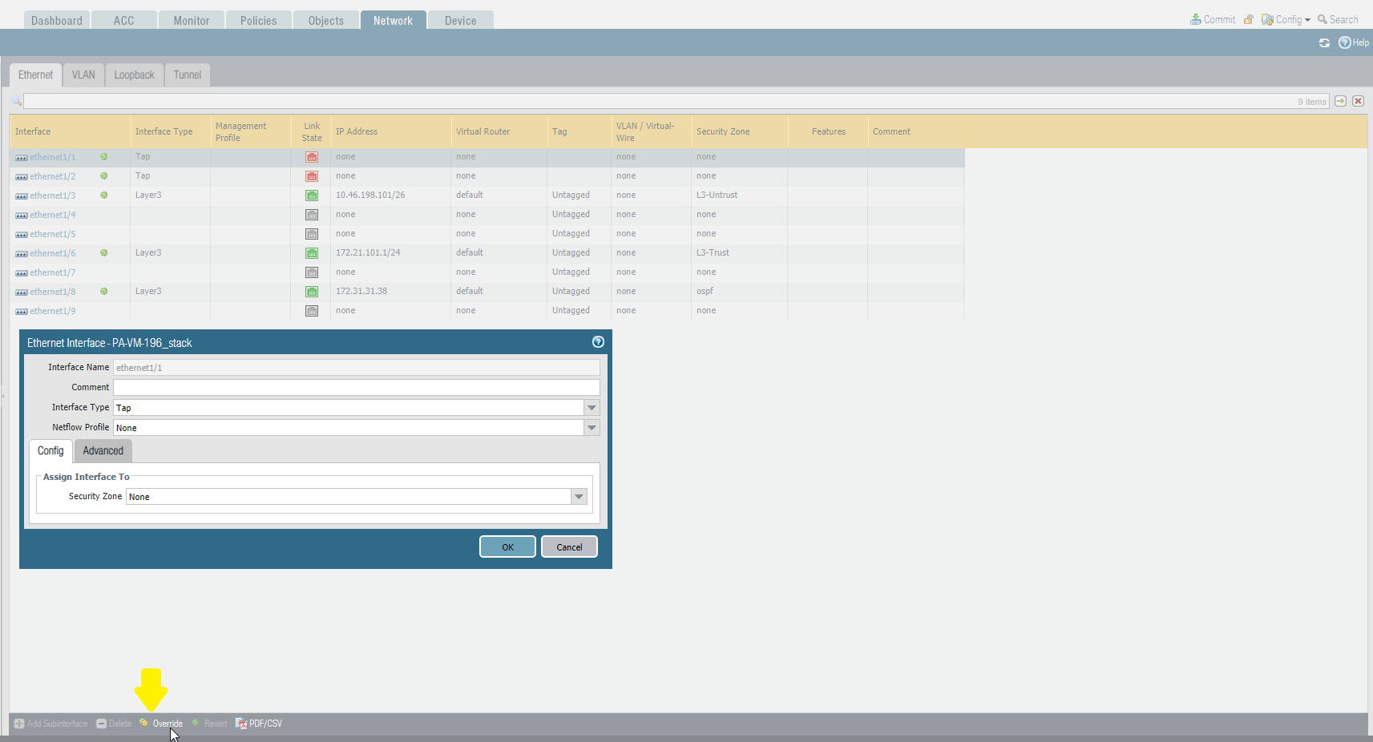Switch to the Advanced tab in dialog
The width and height of the screenshot is (1373, 742).
pyautogui.click(x=103, y=451)
